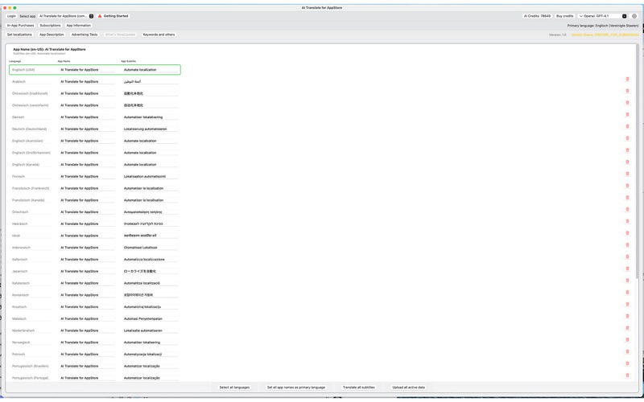
Task: Remove the Deutsch (Deutschland) localization
Action: (627, 126)
